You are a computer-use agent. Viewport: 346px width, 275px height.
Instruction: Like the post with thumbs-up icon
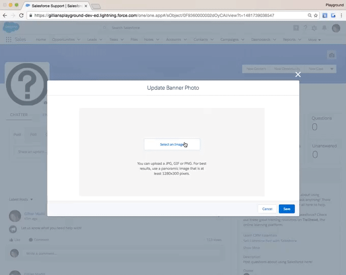click(15, 240)
